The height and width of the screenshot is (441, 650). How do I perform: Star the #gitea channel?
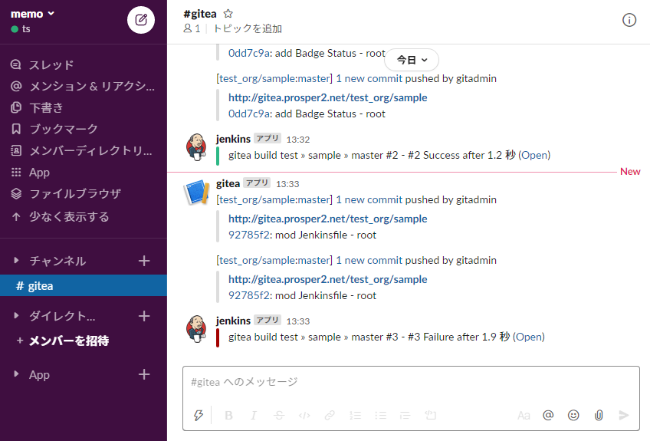pyautogui.click(x=228, y=14)
